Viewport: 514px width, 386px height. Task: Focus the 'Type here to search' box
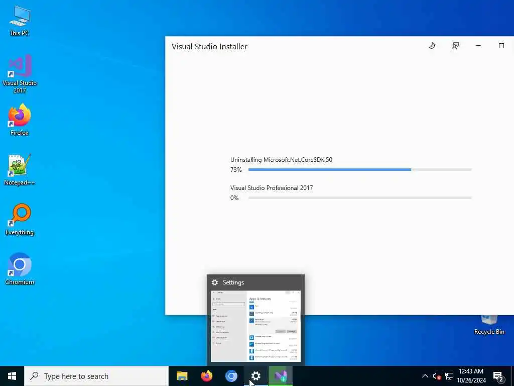coord(96,376)
